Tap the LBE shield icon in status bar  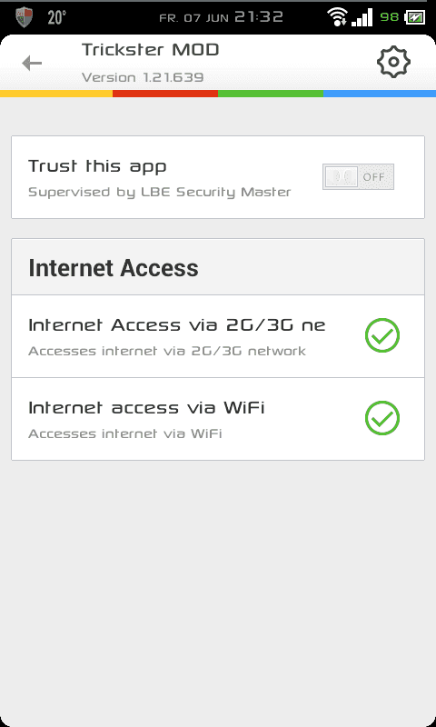24,17
